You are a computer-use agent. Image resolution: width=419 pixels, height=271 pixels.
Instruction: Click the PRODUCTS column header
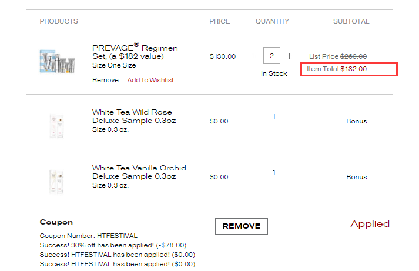pyautogui.click(x=59, y=21)
